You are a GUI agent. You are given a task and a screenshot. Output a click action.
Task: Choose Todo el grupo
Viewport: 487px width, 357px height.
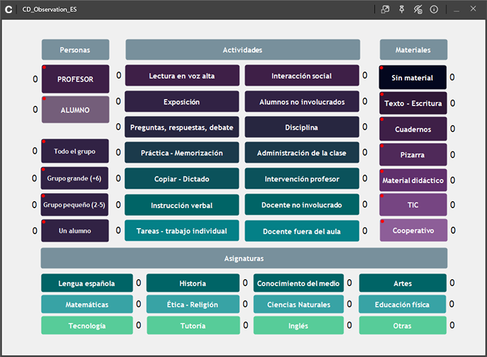(x=75, y=151)
